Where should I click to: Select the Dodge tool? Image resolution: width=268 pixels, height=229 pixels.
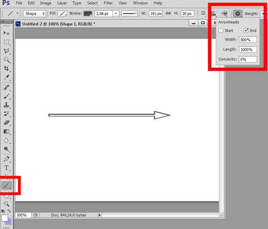[x=7, y=149]
